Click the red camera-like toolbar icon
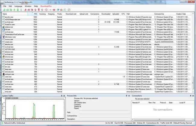 pyautogui.click(x=54, y=10)
